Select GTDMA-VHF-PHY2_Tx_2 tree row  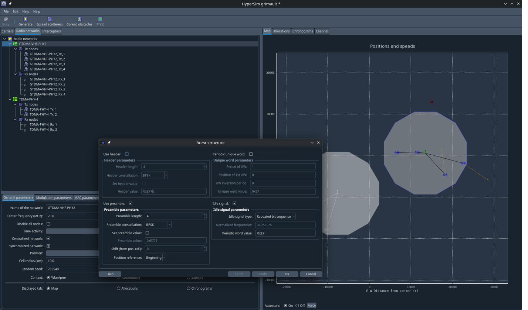(x=47, y=59)
